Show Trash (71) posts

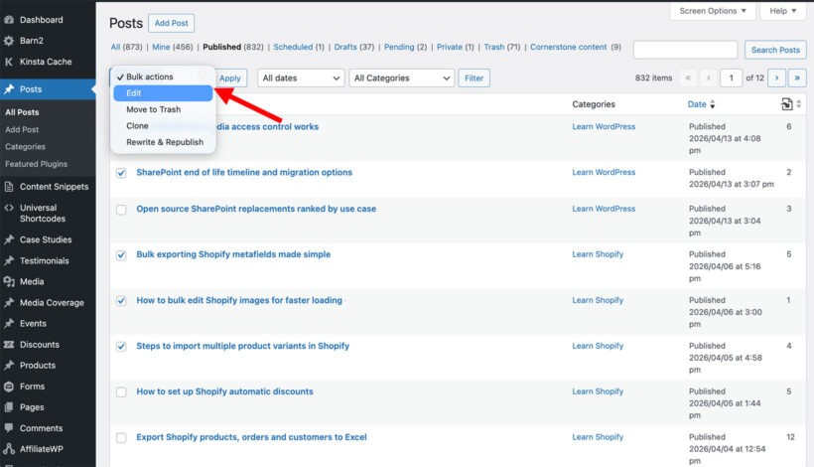click(x=502, y=47)
